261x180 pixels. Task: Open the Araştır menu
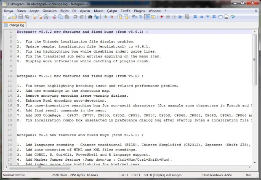tap(34, 11)
